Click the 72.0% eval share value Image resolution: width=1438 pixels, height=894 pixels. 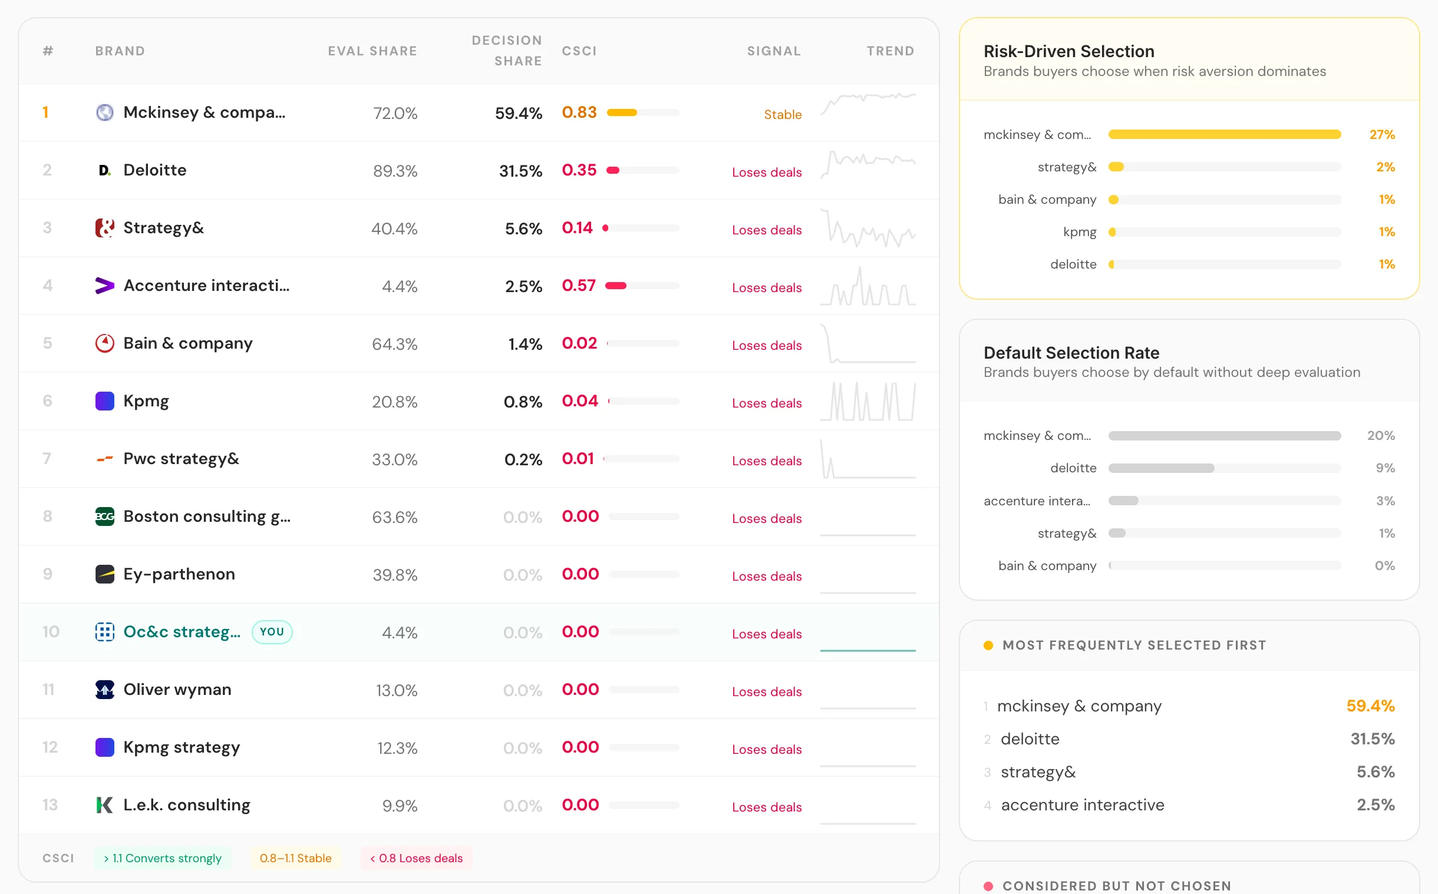pyautogui.click(x=395, y=113)
